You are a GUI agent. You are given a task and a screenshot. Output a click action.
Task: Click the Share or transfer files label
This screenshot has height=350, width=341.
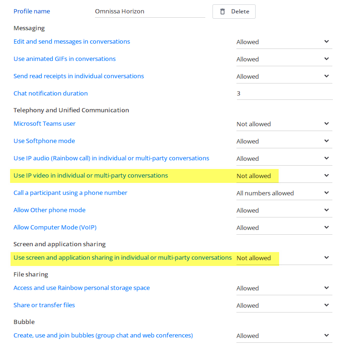tap(44, 305)
